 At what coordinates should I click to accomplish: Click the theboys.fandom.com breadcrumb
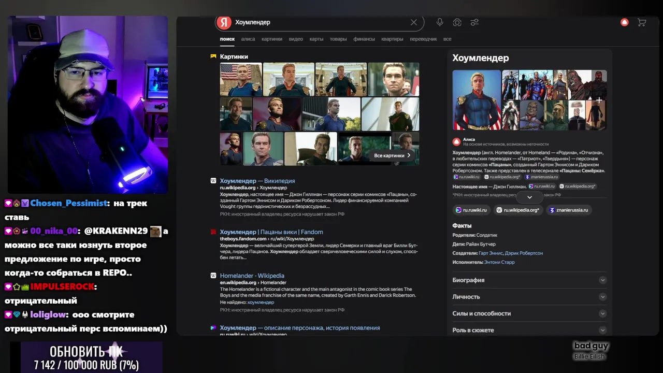[x=243, y=239]
